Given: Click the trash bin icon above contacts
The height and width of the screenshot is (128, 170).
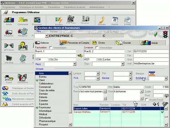Looking at the screenshot, I should (x=136, y=104).
